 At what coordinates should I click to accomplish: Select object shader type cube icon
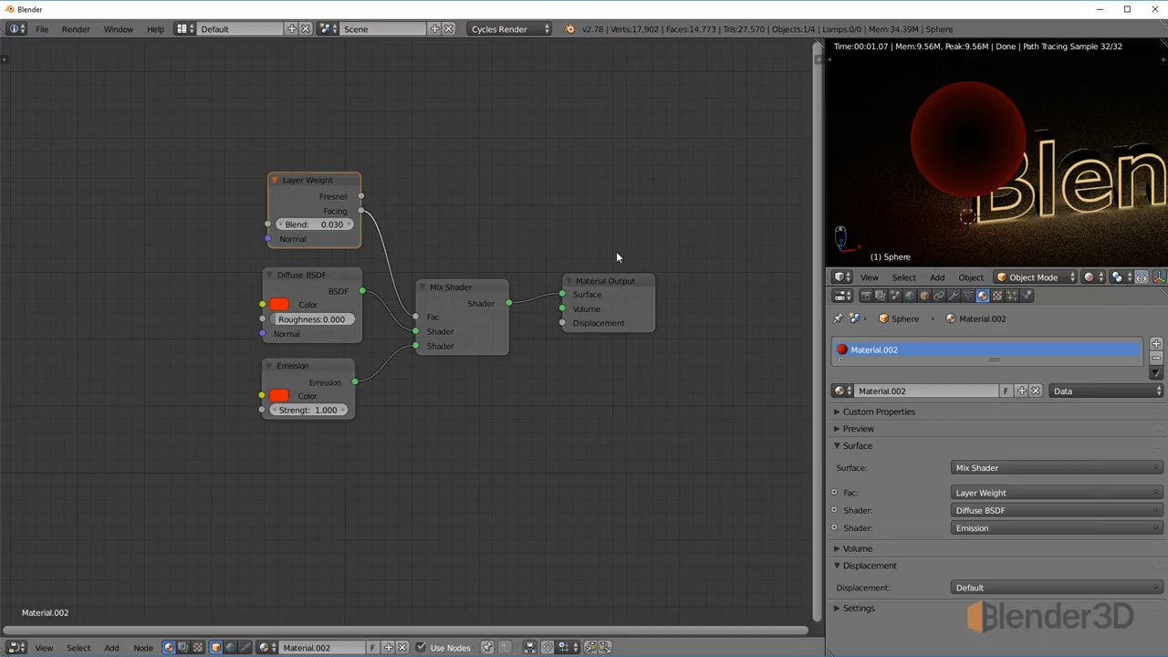(x=216, y=648)
